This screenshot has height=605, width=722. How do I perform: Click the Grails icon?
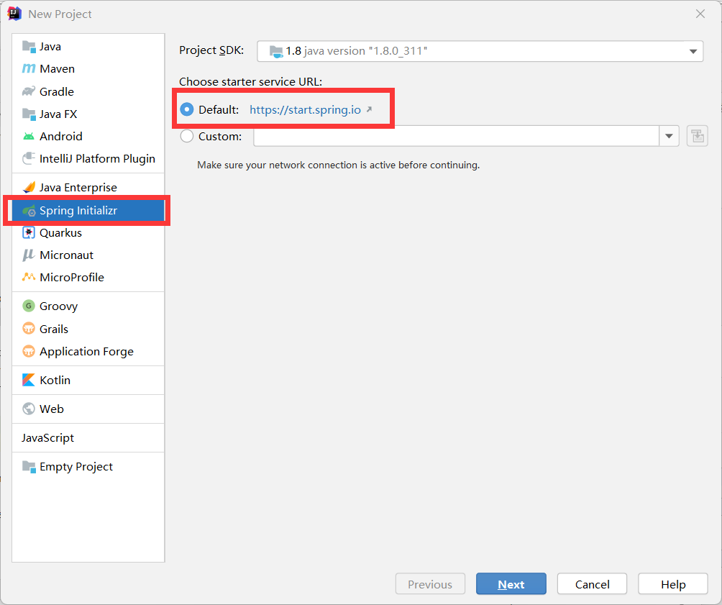[29, 329]
